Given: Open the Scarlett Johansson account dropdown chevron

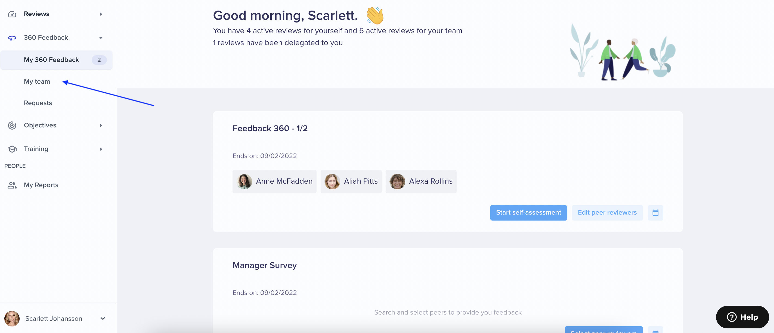Looking at the screenshot, I should pos(103,319).
